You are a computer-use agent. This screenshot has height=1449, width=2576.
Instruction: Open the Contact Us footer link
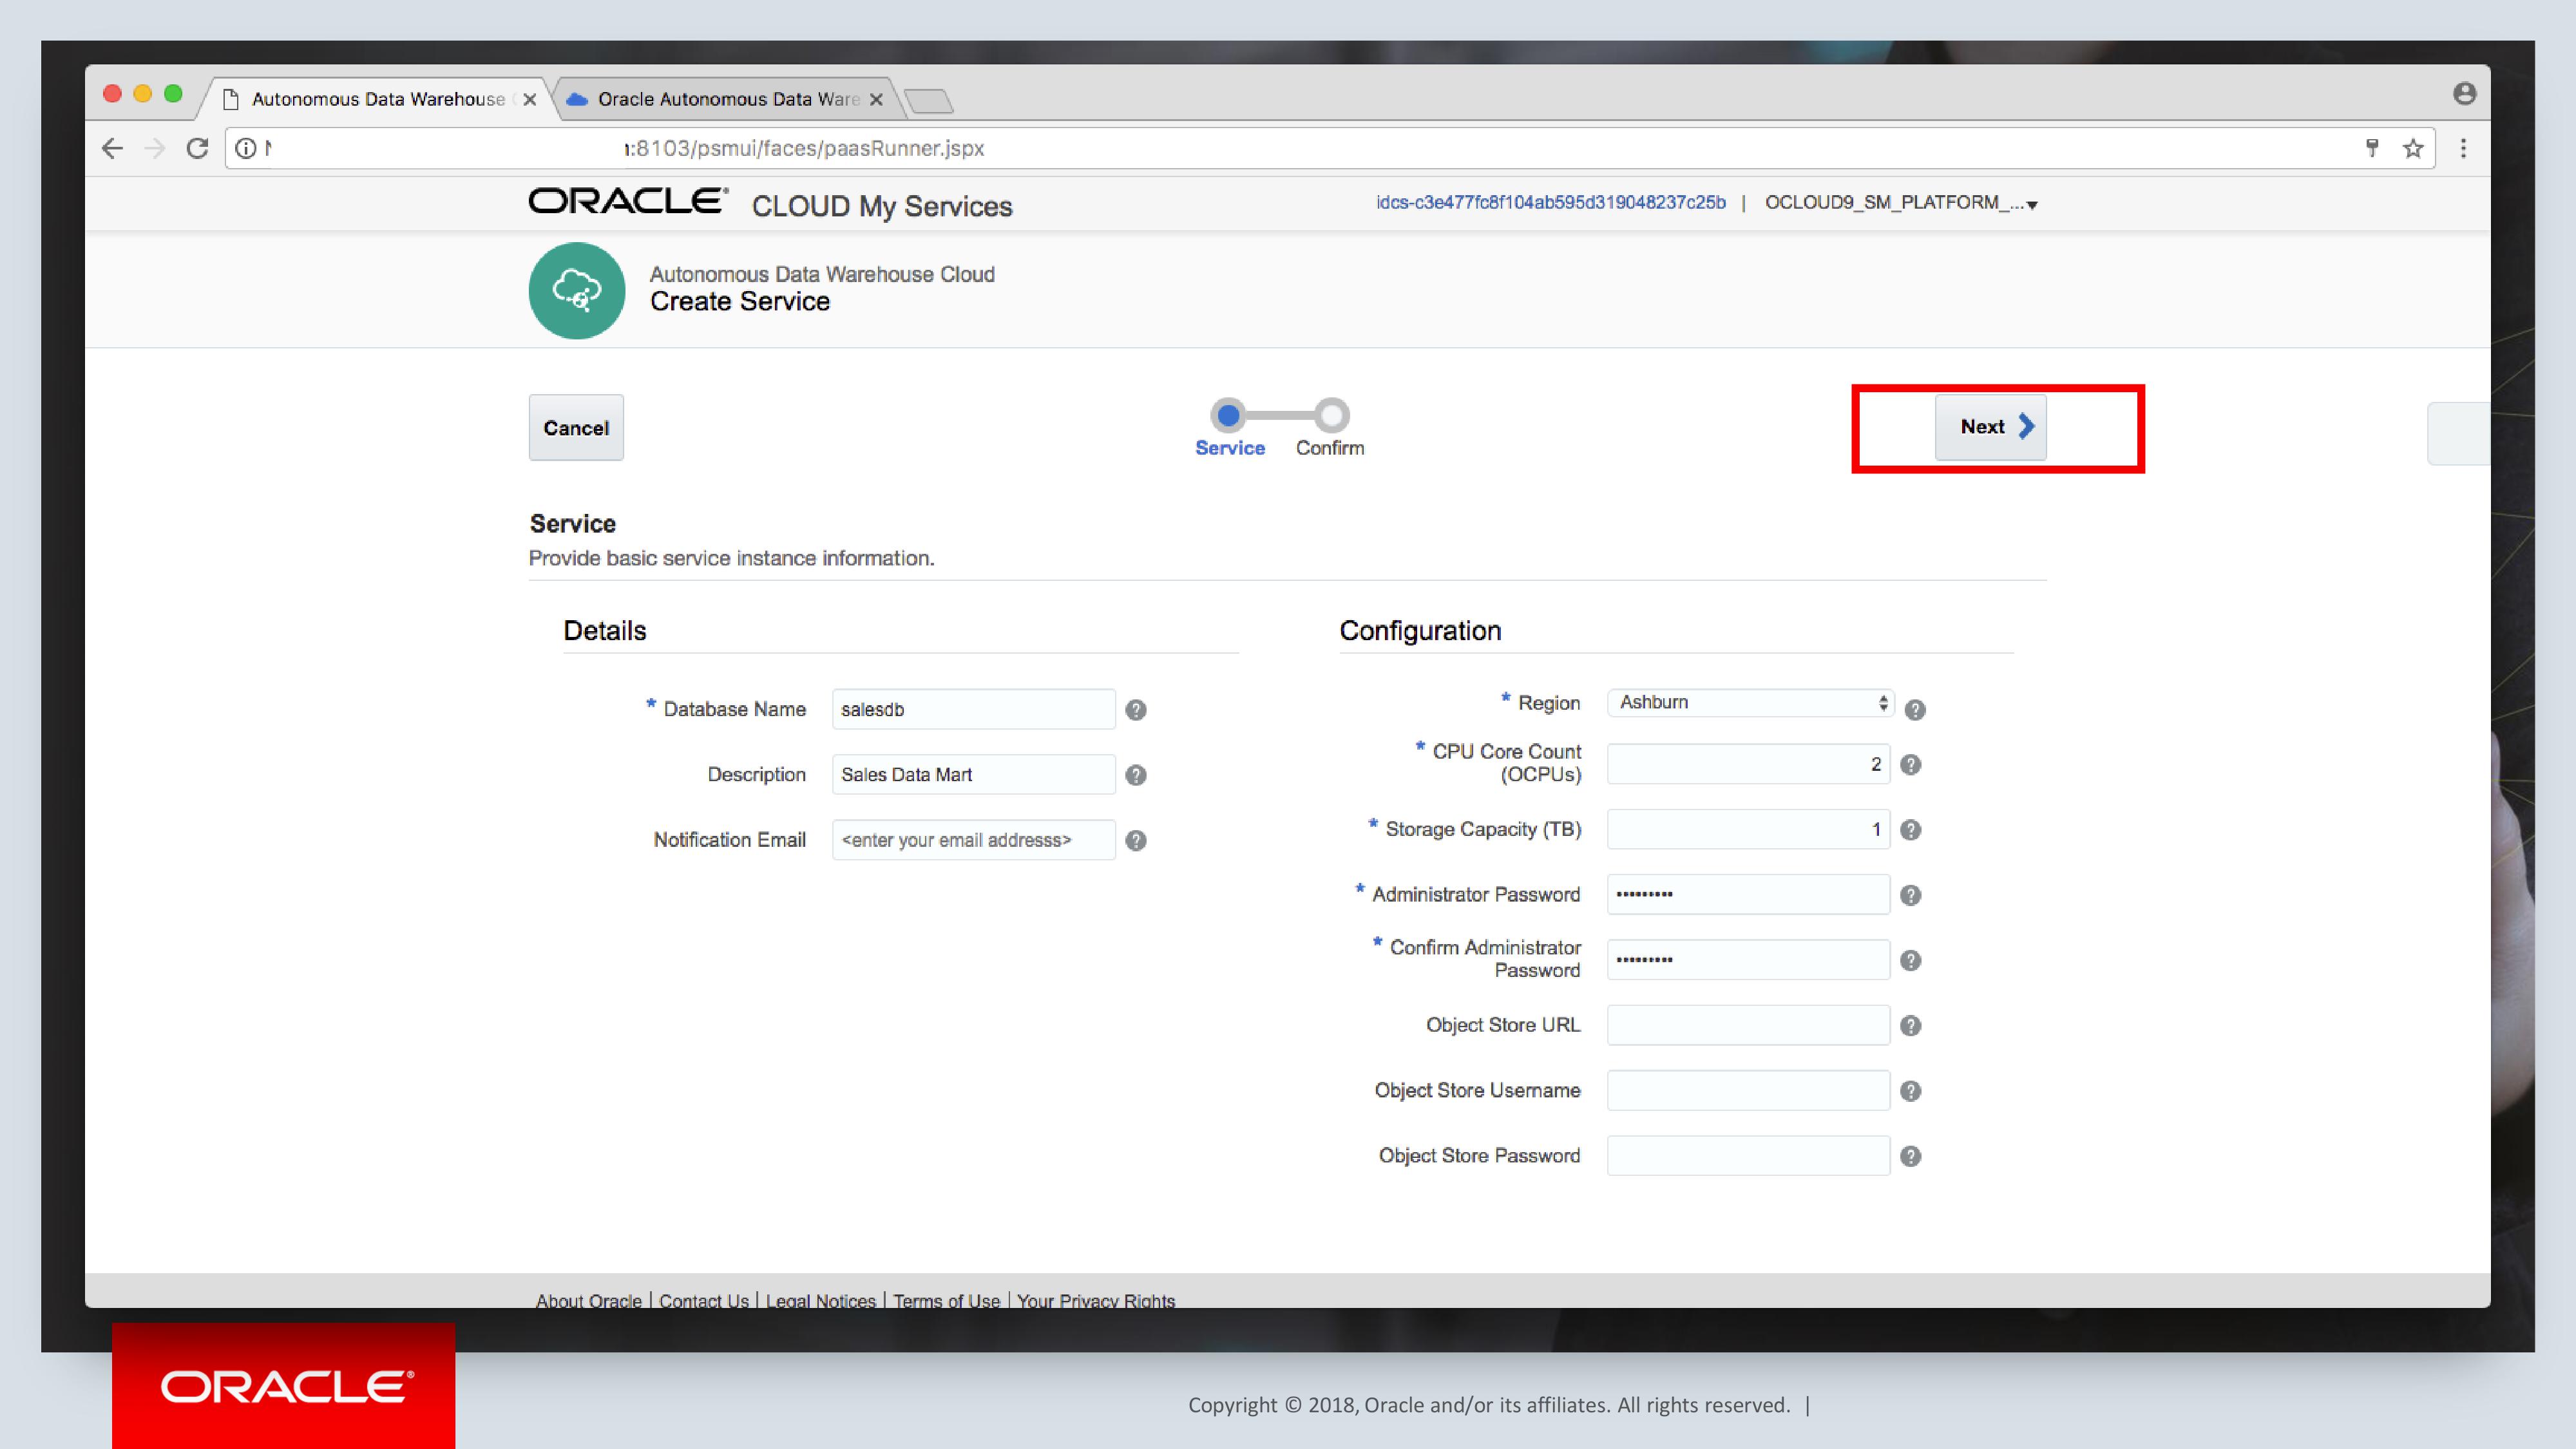point(703,1300)
